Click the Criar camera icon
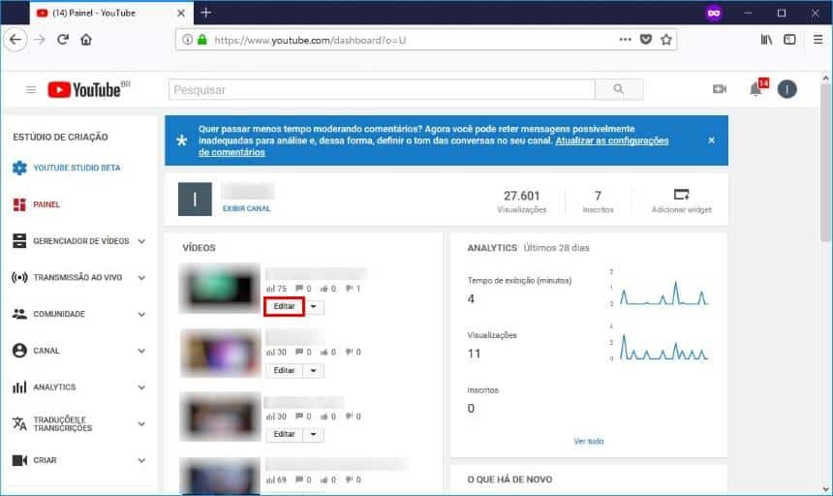833x496 pixels. coord(19,460)
